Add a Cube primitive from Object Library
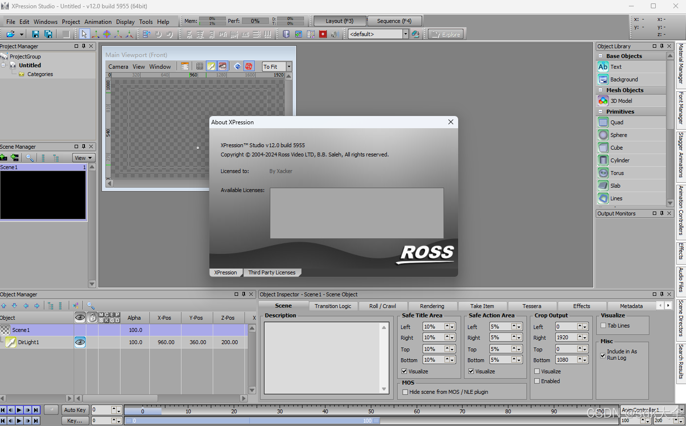This screenshot has height=426, width=686. pyautogui.click(x=616, y=147)
